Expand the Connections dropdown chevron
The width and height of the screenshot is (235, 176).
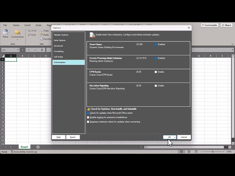pyautogui.click(x=17, y=40)
